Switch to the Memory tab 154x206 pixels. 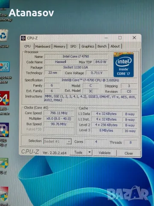(59, 46)
